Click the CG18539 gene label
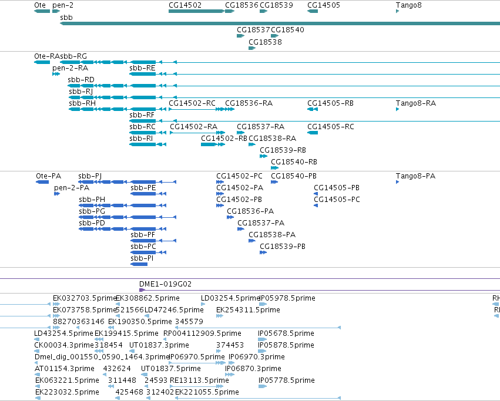500x401 pixels. [x=277, y=5]
